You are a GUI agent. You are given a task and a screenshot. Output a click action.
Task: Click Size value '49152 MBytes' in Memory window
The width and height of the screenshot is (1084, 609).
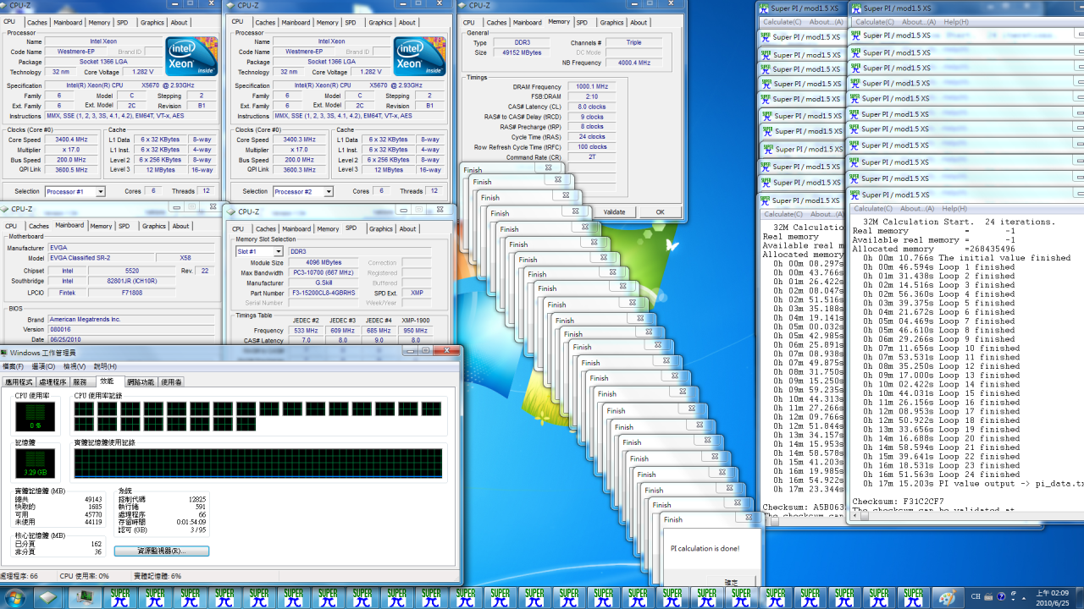pyautogui.click(x=520, y=52)
